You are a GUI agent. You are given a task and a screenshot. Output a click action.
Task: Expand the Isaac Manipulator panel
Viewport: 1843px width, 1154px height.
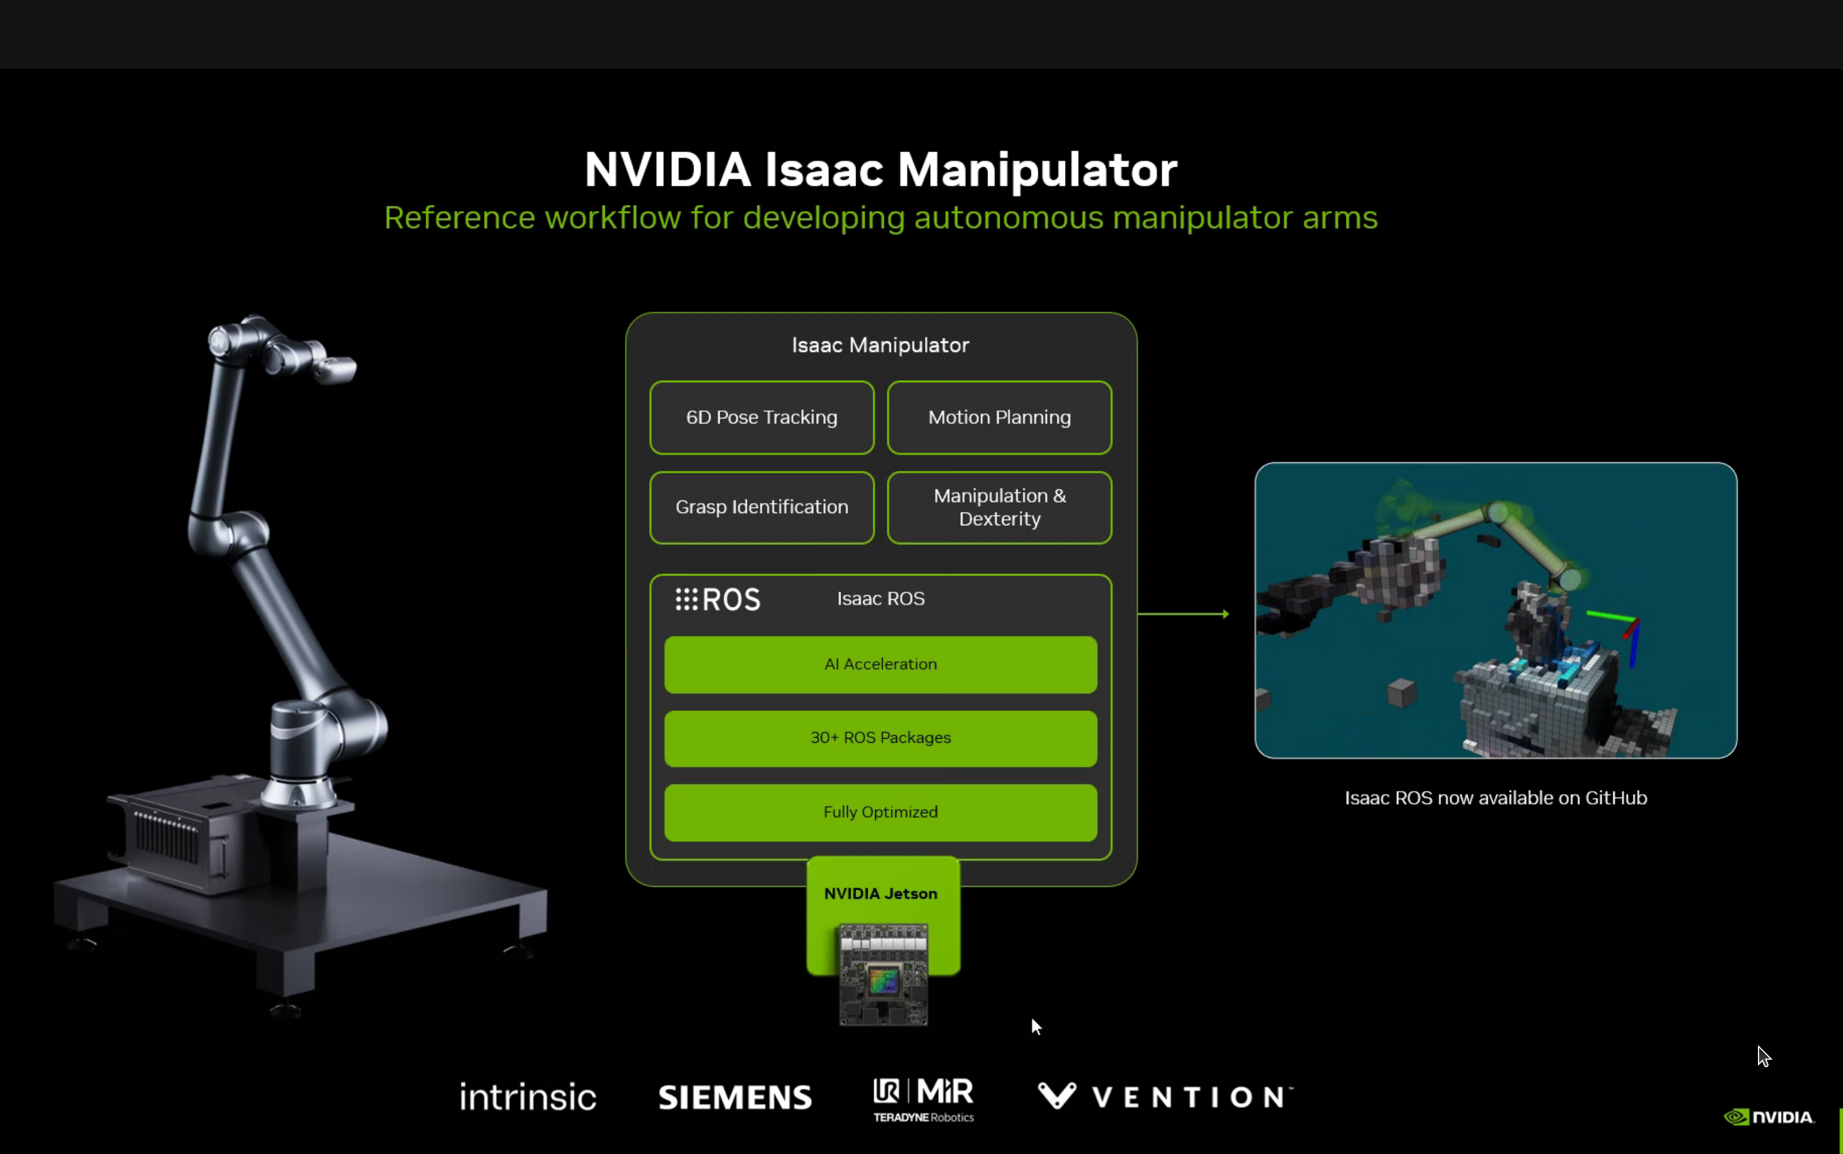pos(879,344)
